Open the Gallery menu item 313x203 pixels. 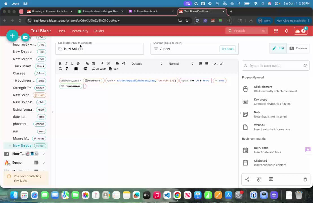[99, 31]
